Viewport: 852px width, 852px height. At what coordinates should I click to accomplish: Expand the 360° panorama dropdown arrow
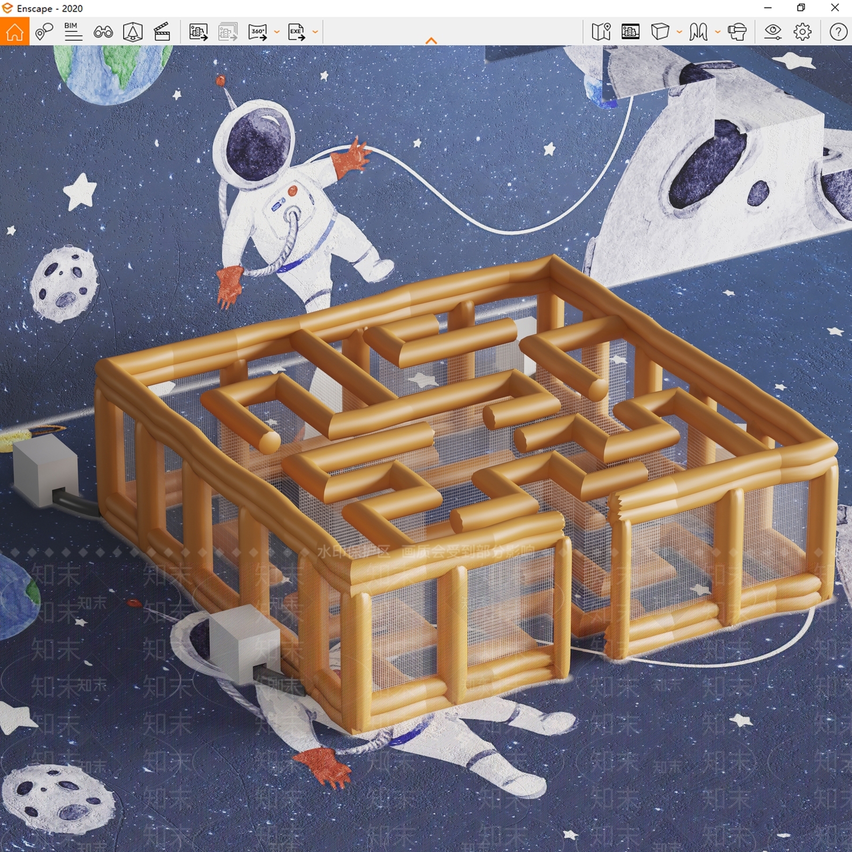click(276, 32)
